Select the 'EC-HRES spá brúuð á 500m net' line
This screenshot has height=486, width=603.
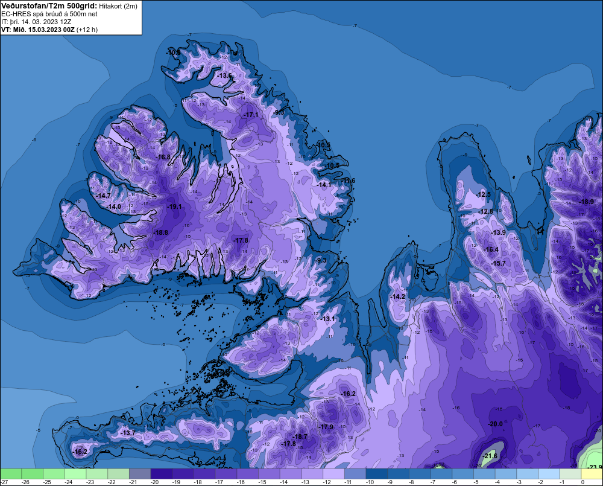point(49,14)
